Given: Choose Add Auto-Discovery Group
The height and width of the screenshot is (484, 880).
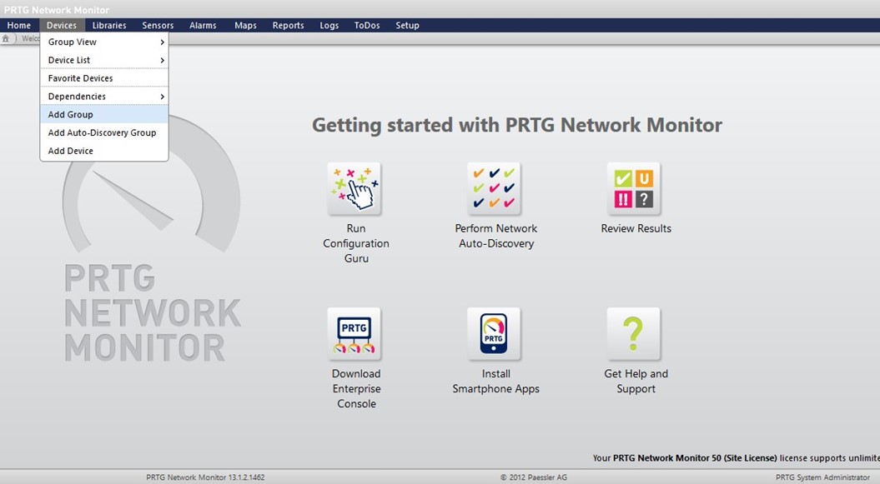Looking at the screenshot, I should pyautogui.click(x=104, y=132).
